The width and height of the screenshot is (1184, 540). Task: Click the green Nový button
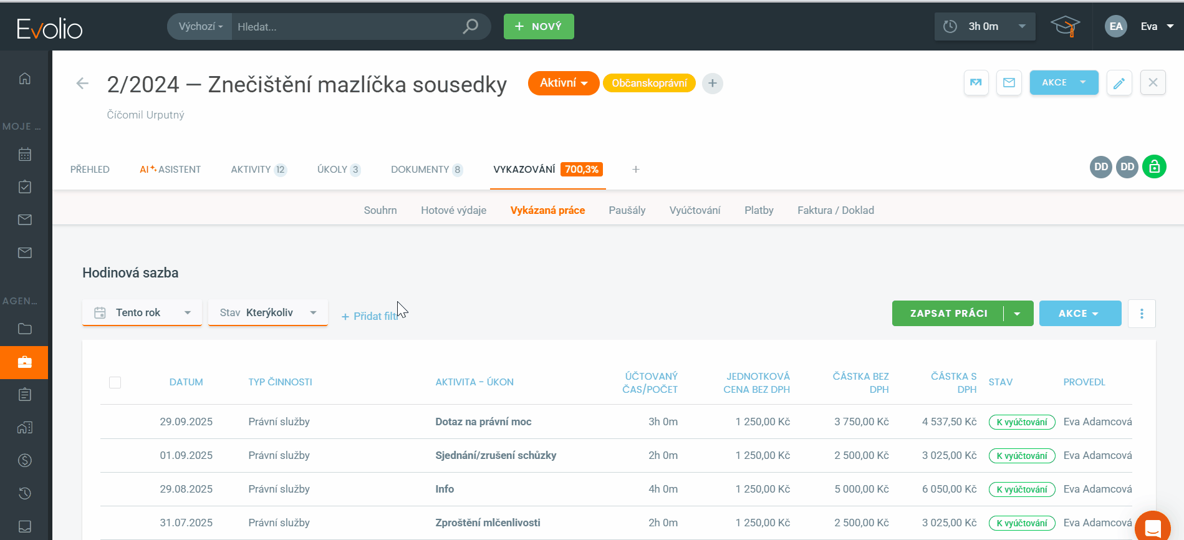539,27
